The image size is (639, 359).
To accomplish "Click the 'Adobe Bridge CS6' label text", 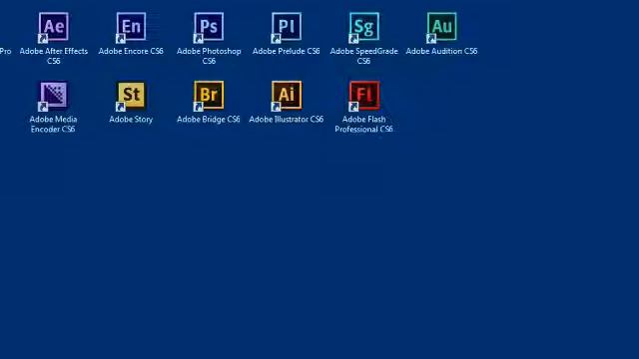I will [x=209, y=120].
